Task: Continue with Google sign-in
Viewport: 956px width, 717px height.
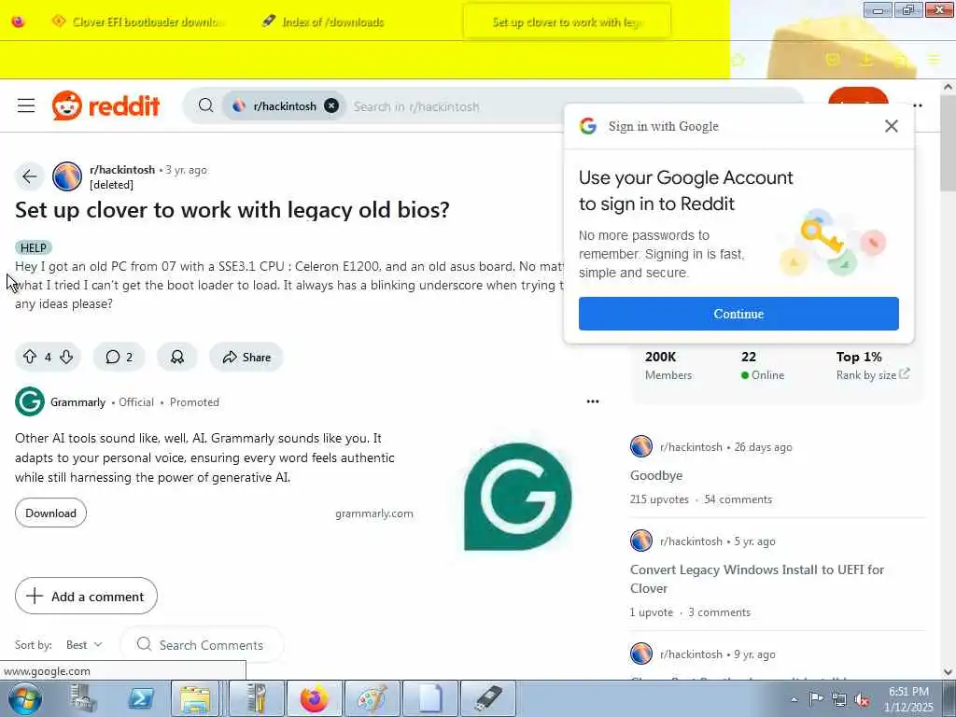Action: click(x=738, y=314)
